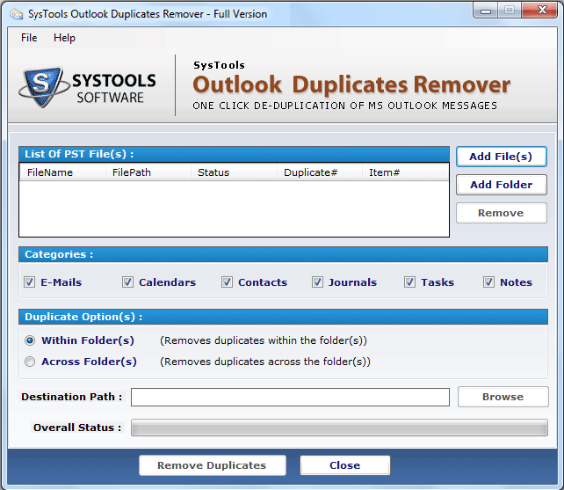The width and height of the screenshot is (564, 490).
Task: Uncheck the E-Mails category checkbox
Action: [x=30, y=282]
